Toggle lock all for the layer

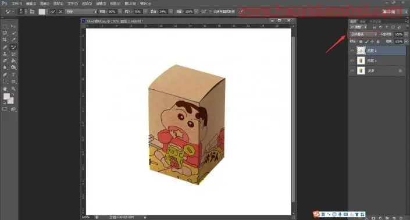(x=378, y=41)
